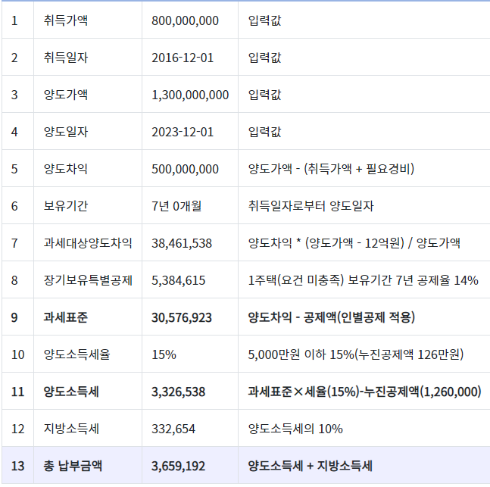Select the 5,000만원 이하 15% description
The image size is (490, 487).
tap(356, 354)
